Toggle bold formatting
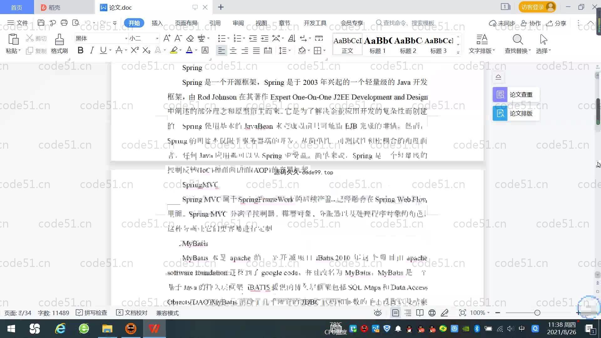The image size is (601, 338). (80, 50)
